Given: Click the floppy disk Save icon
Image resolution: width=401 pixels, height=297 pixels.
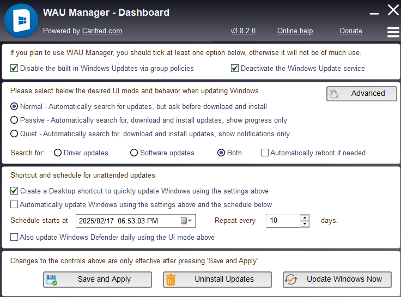Looking at the screenshot, I should [52, 280].
